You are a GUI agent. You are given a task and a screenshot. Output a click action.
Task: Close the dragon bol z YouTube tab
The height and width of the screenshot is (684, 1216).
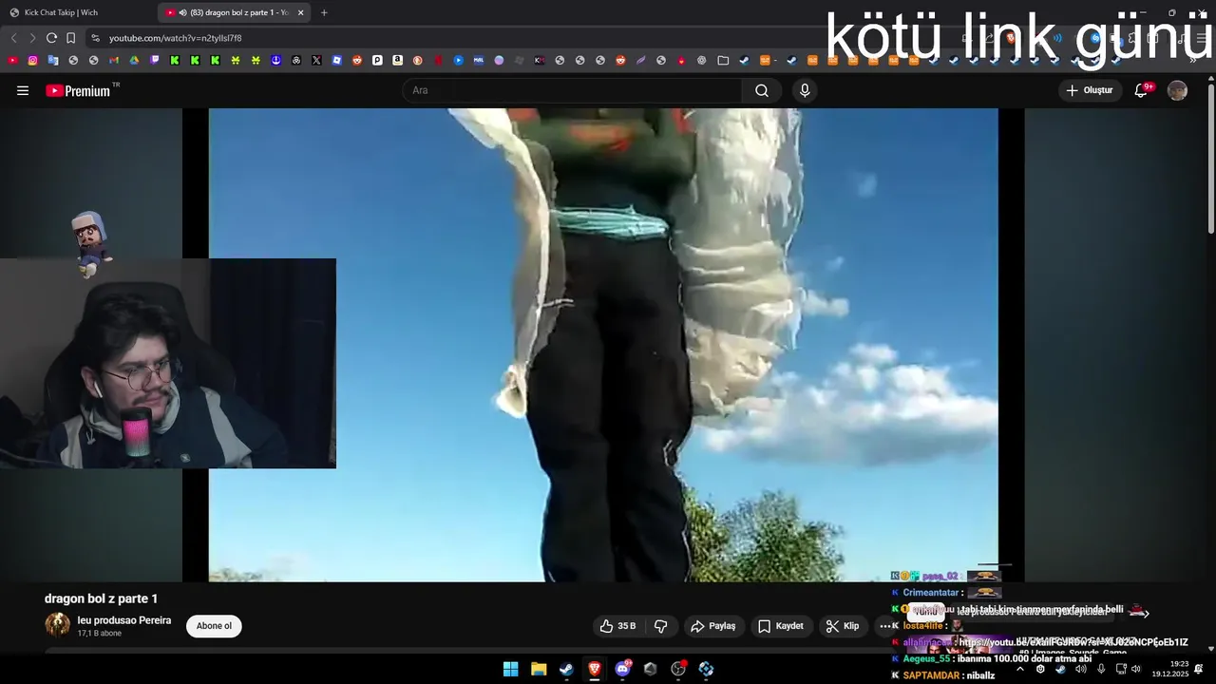(301, 12)
